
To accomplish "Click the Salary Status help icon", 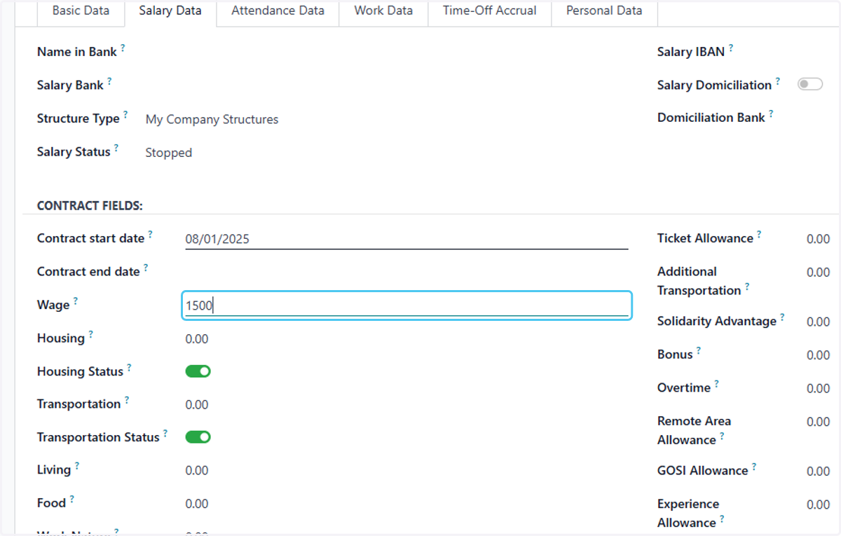I will [116, 147].
